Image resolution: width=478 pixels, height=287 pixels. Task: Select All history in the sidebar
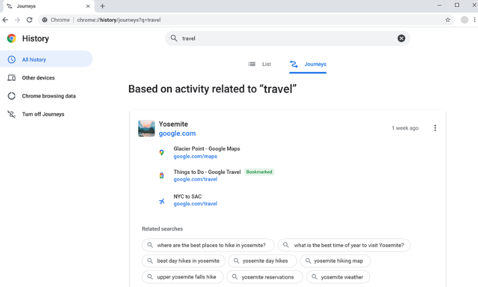pyautogui.click(x=46, y=60)
